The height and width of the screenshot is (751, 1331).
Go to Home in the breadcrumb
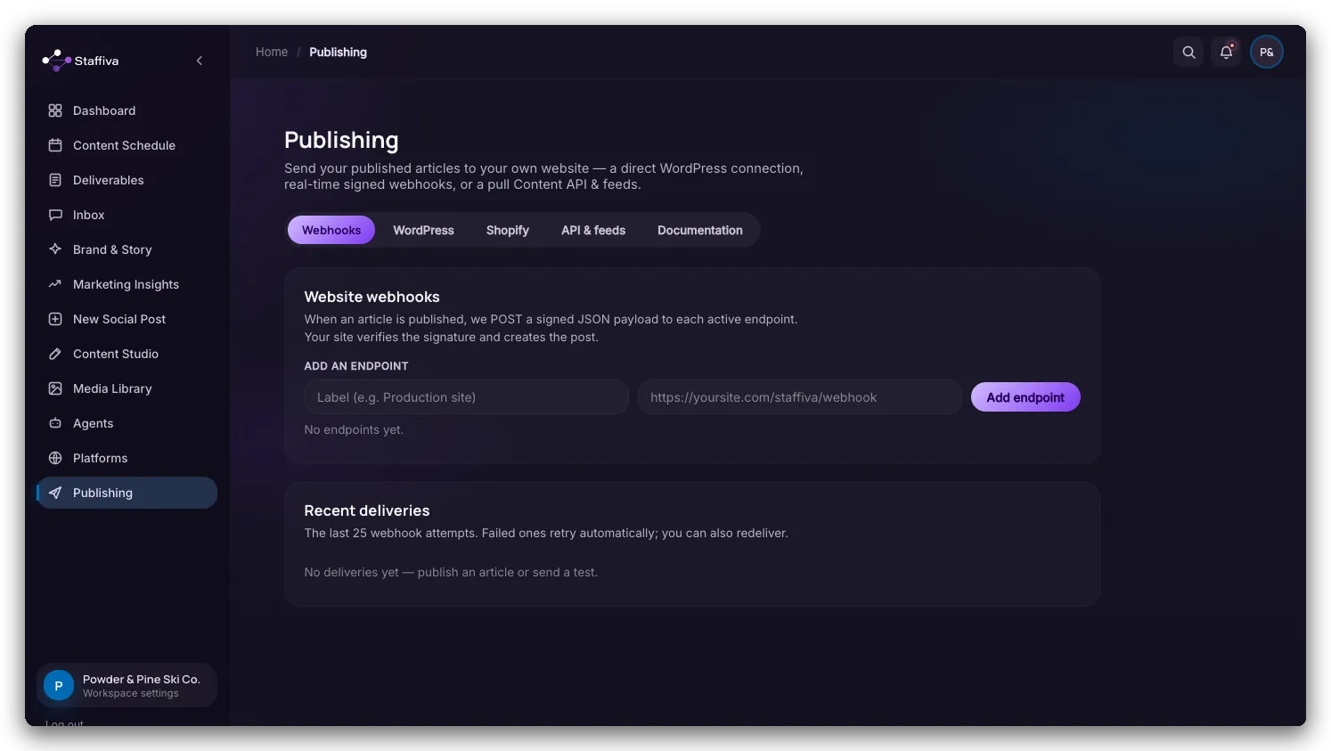pyautogui.click(x=272, y=52)
